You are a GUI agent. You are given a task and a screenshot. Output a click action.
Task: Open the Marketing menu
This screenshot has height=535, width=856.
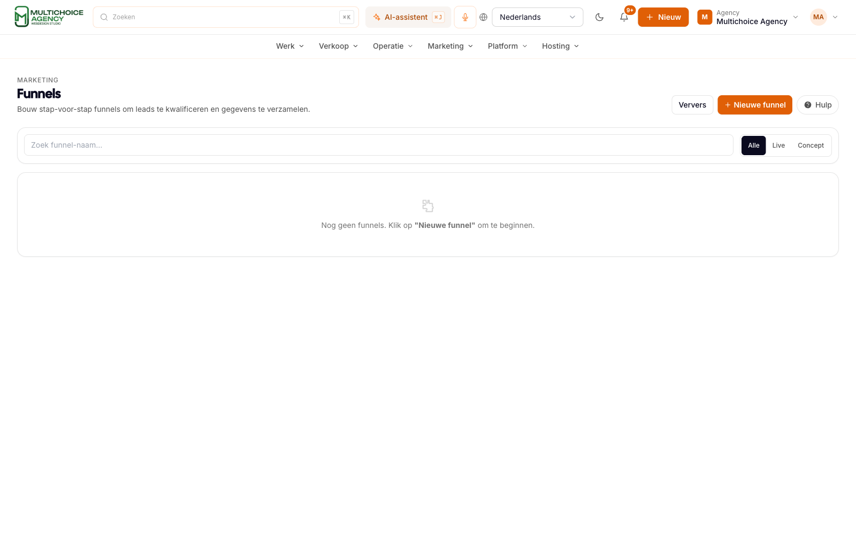450,46
